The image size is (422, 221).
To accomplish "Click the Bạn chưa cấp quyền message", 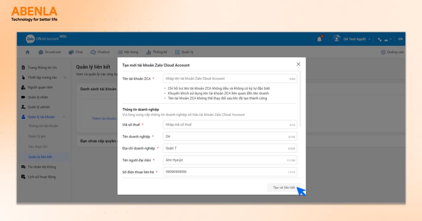I will coord(98,141).
